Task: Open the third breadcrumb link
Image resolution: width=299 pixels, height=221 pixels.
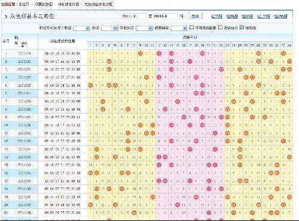Action: (x=69, y=4)
